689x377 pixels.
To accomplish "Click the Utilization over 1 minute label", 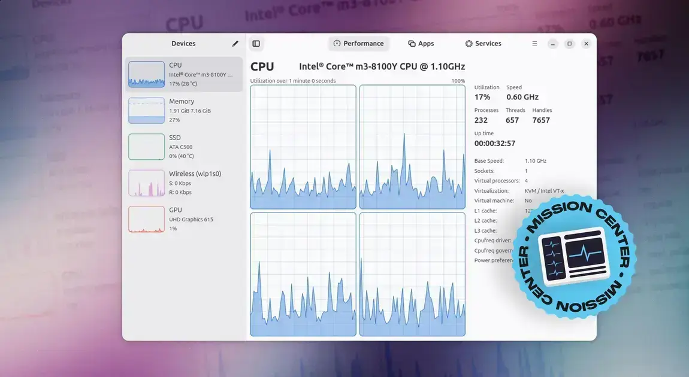I will [293, 81].
